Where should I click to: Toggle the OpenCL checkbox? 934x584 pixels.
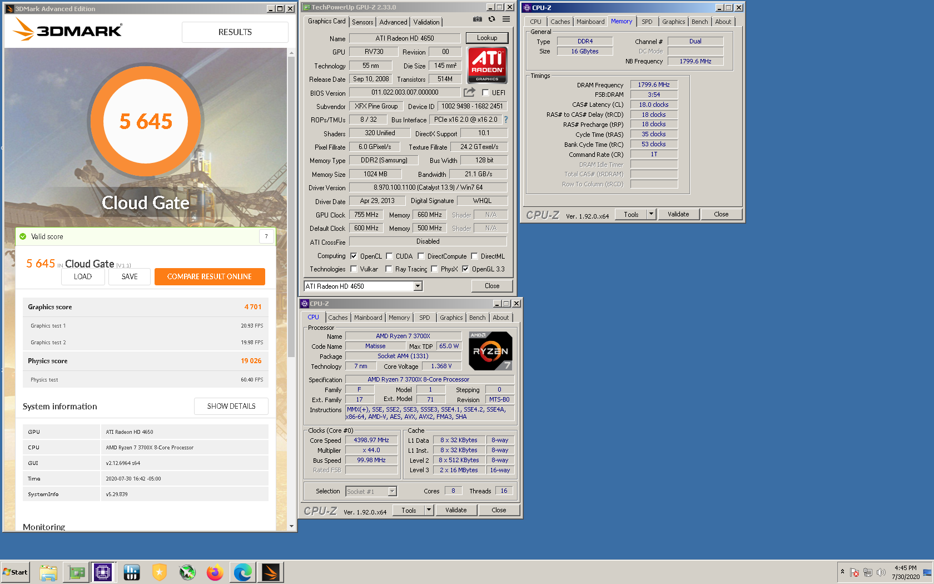point(354,256)
